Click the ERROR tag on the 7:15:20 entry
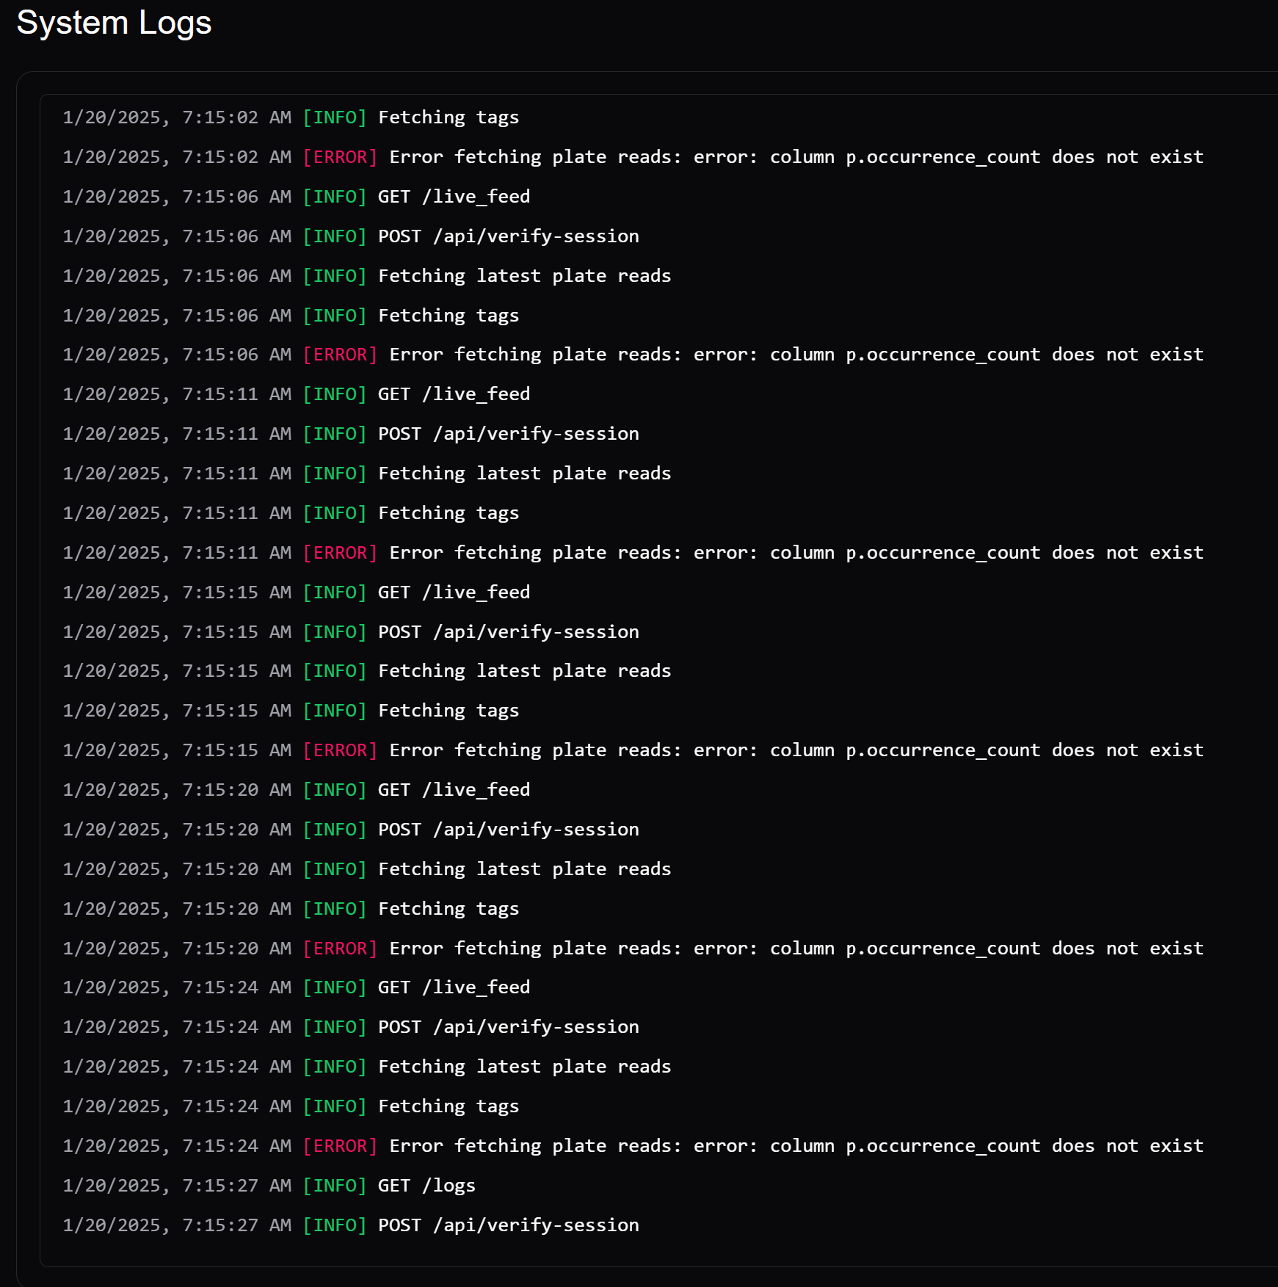The image size is (1278, 1287). click(340, 949)
